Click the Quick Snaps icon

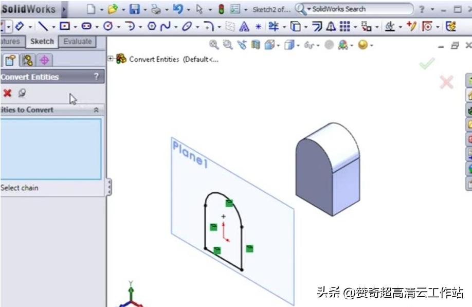pyautogui.click(x=427, y=27)
